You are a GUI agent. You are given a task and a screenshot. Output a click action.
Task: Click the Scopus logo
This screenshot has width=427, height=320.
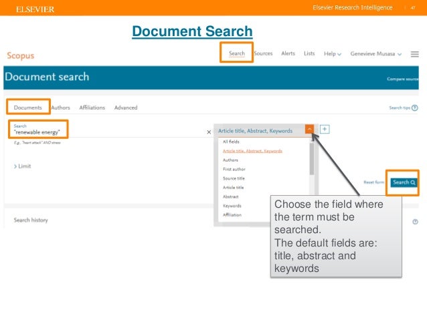pyautogui.click(x=21, y=55)
